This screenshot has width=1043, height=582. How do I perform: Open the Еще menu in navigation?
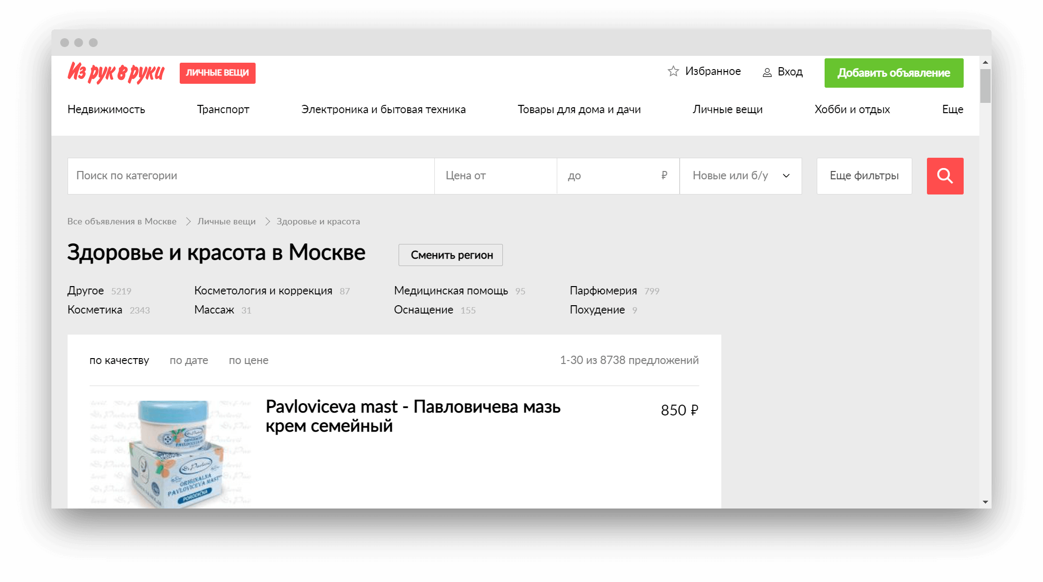coord(952,109)
